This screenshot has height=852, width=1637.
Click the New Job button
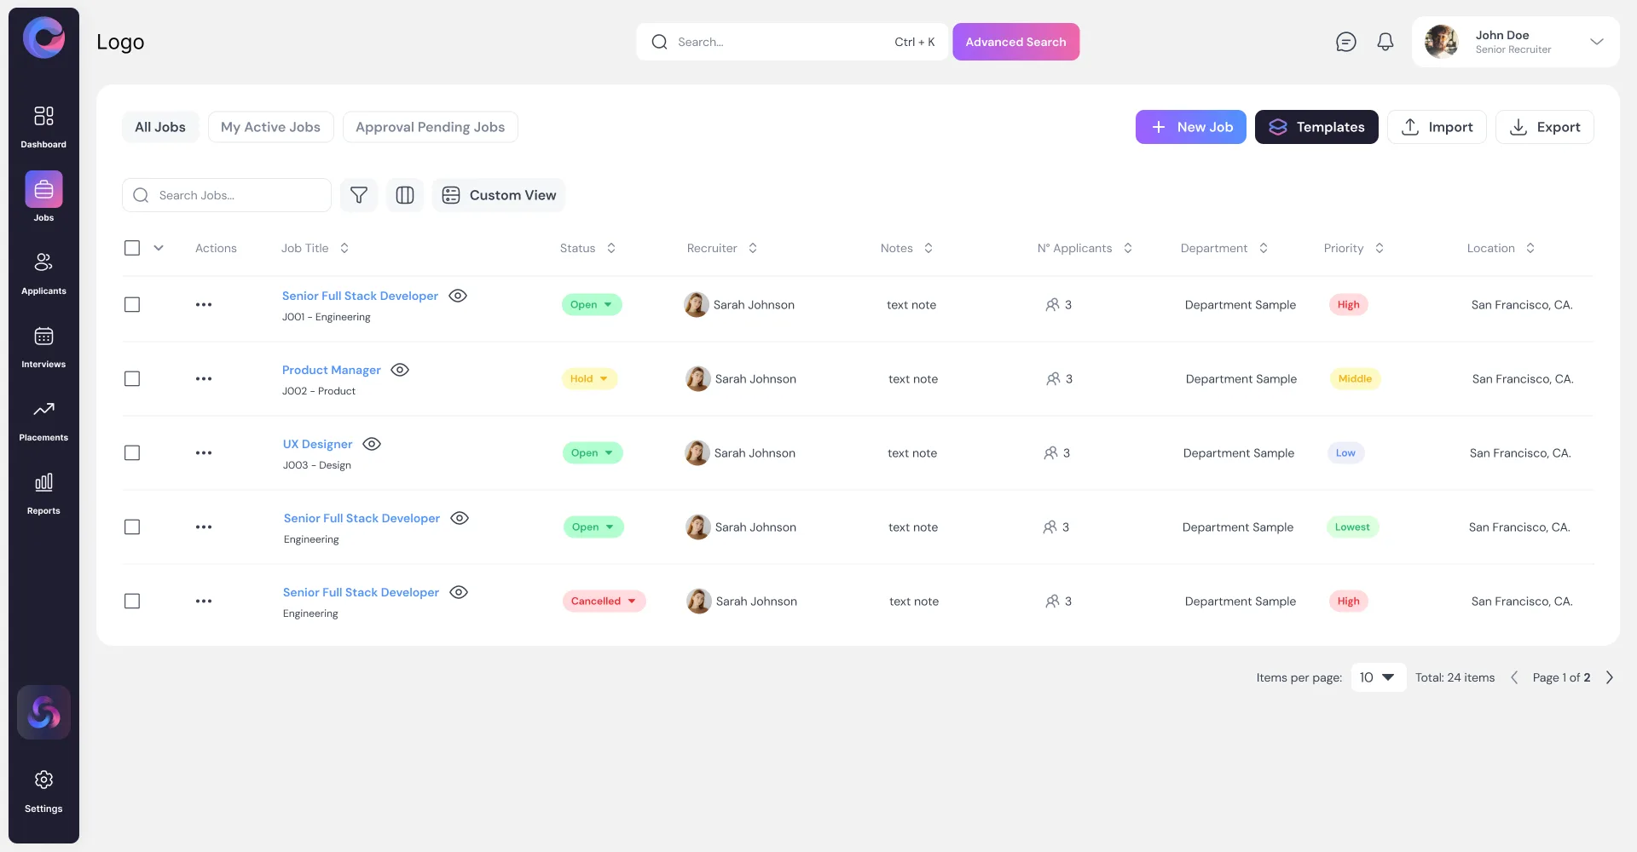coord(1190,127)
